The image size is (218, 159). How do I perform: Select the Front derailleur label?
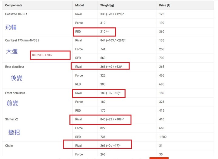click(15, 93)
